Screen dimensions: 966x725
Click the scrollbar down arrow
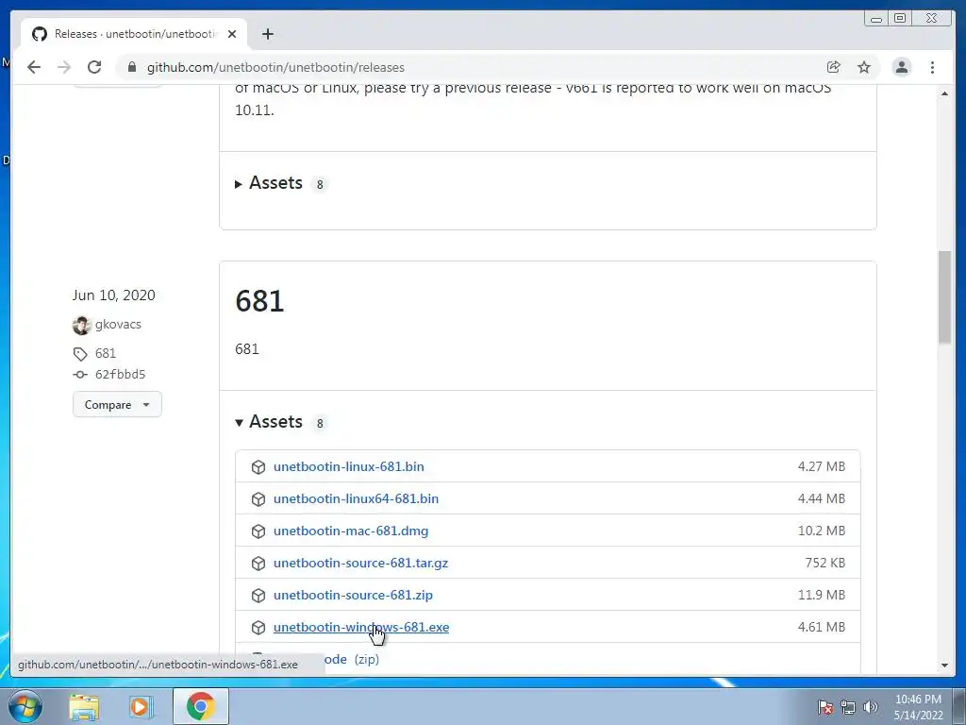click(944, 666)
